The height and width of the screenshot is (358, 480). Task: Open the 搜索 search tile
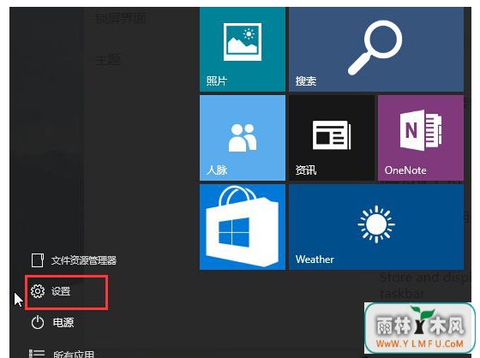(376, 50)
